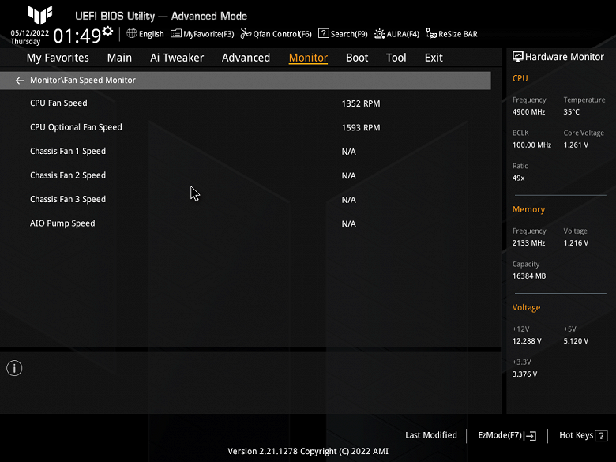This screenshot has width=616, height=462.
Task: Select the CPU Fan Speed row
Action: [x=245, y=103]
